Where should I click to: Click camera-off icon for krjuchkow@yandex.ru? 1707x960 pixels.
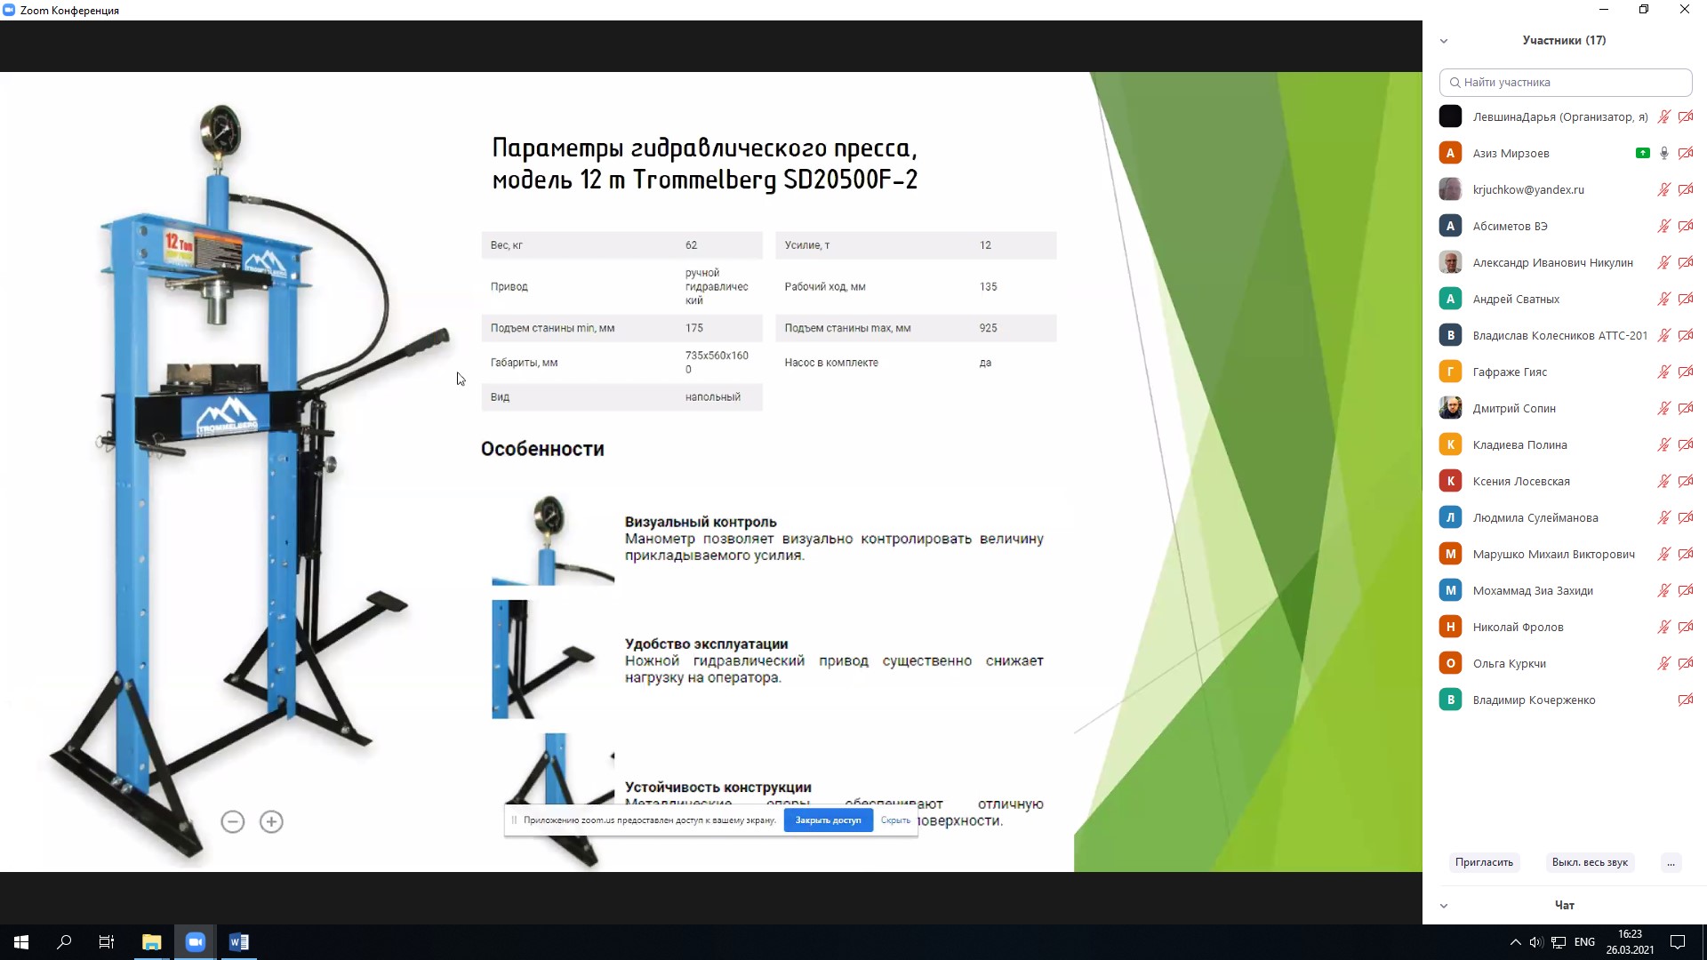tap(1685, 189)
